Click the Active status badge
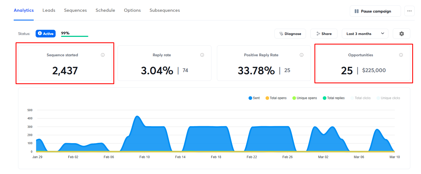Screen dimensions: 421x174 pos(45,33)
